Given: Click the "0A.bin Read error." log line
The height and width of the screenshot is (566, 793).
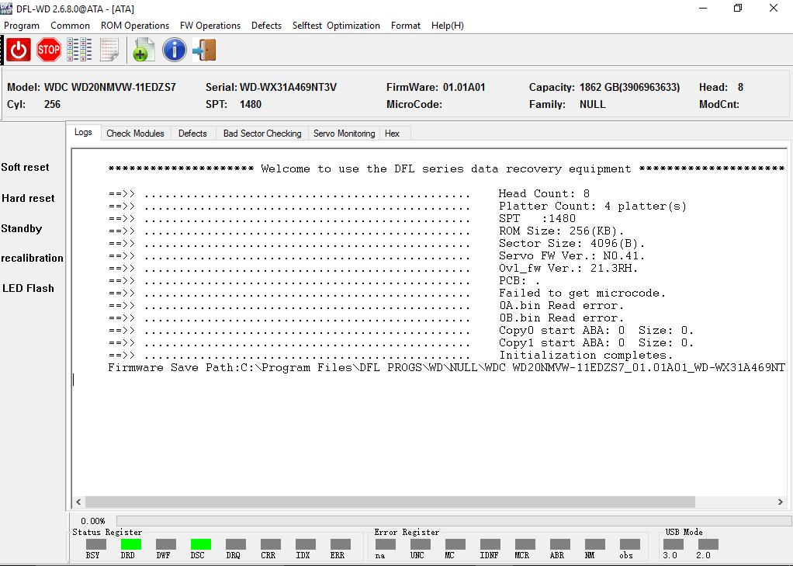Looking at the screenshot, I should pyautogui.click(x=561, y=306).
